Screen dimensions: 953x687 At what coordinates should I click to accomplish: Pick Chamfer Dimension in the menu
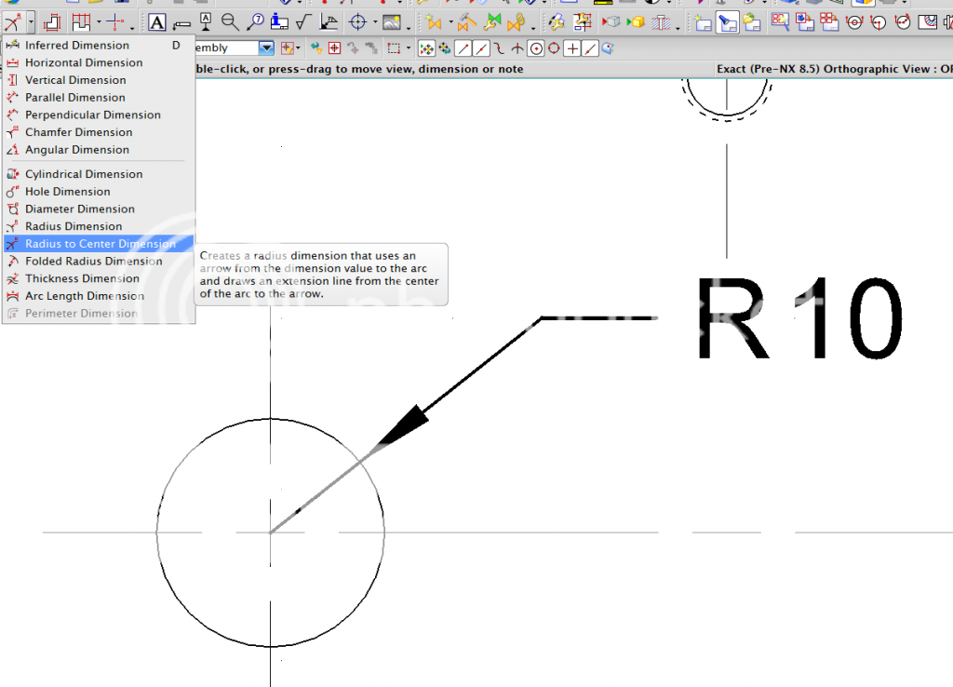tap(99, 132)
